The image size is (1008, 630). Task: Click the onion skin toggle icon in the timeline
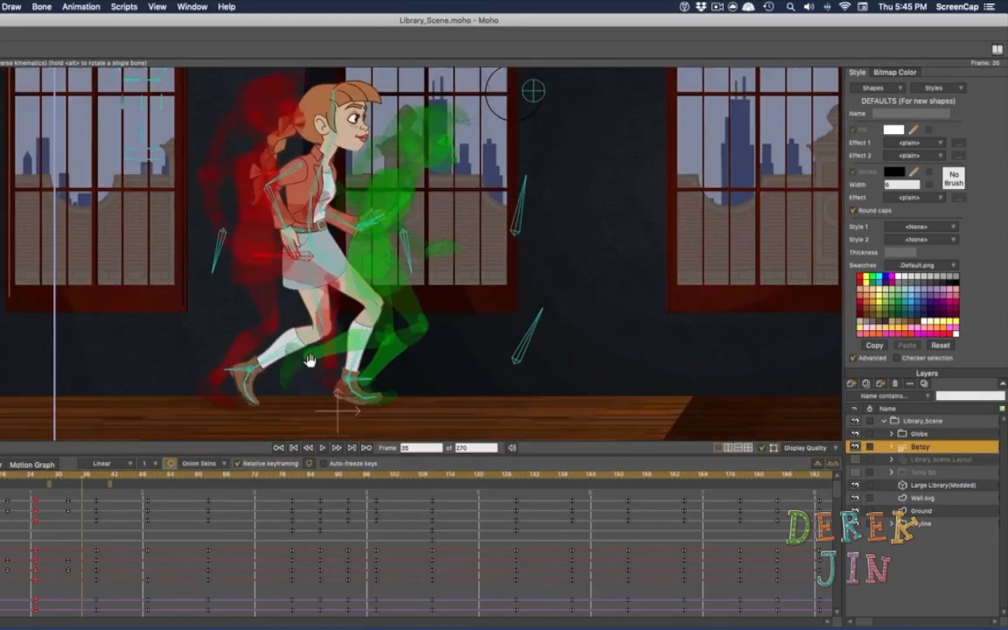click(x=170, y=463)
